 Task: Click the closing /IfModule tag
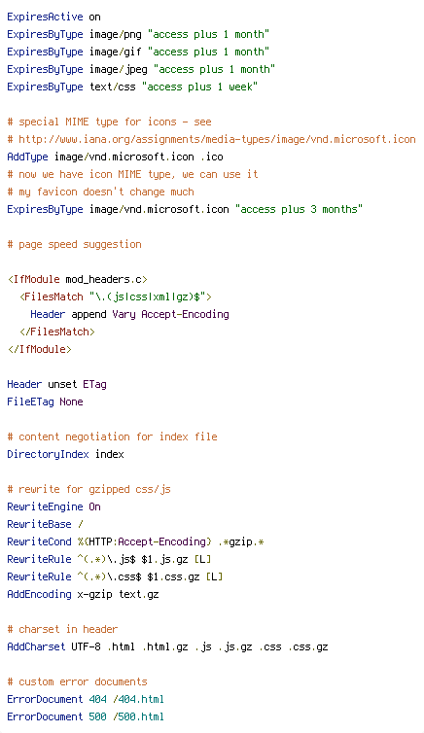click(39, 349)
